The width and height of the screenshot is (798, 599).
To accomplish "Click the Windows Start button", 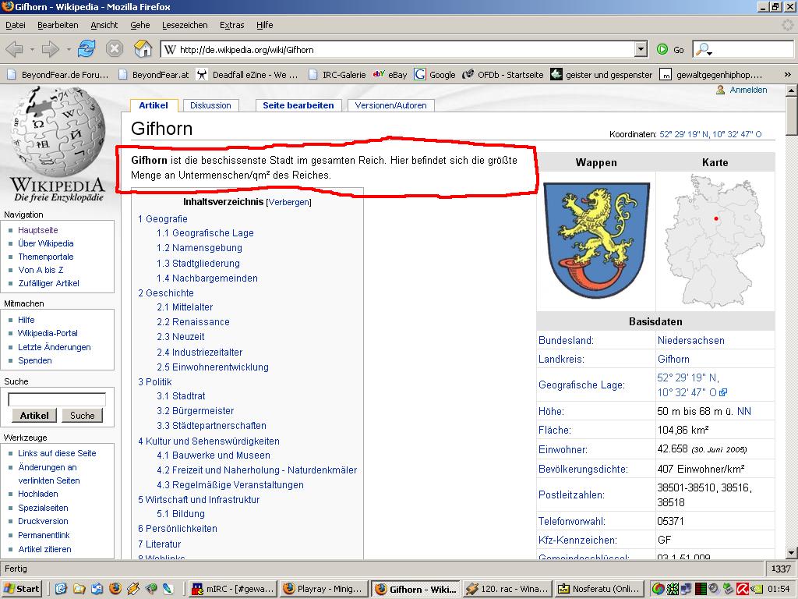I will click(22, 589).
